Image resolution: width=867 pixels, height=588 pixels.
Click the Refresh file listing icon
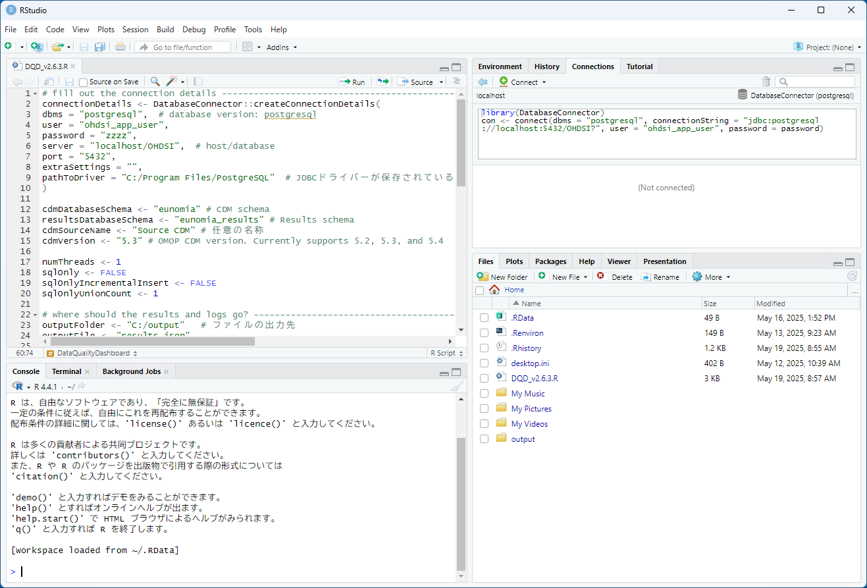coord(852,277)
